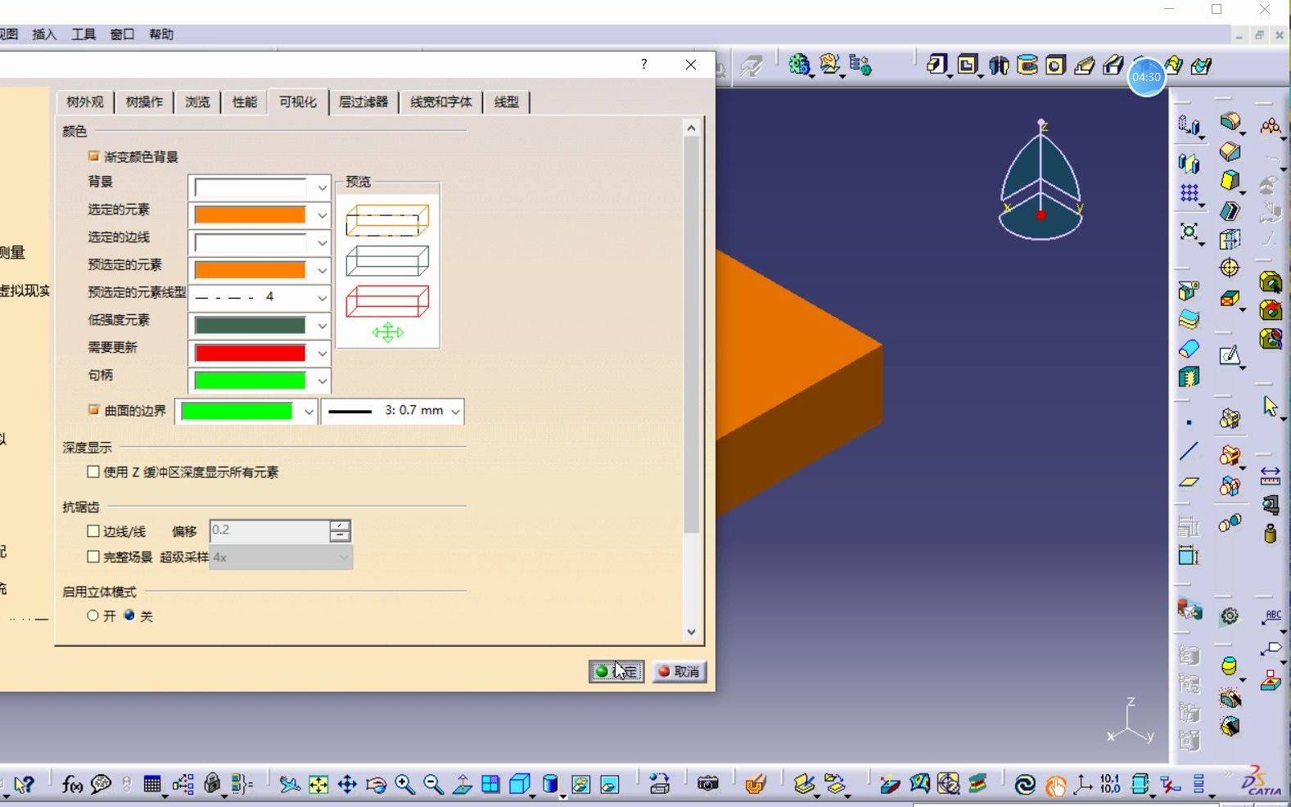
Task: Click the dark green 低强度元素 color swatch
Action: 251,326
